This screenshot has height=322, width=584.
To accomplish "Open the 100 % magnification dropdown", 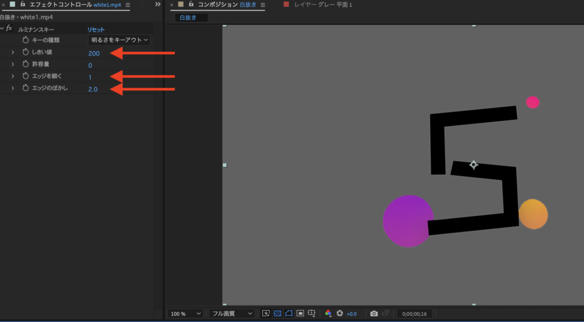I will coord(186,313).
